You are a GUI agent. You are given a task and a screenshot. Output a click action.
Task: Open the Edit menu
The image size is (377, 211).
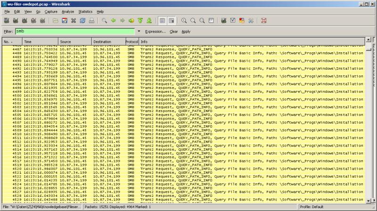(17, 11)
